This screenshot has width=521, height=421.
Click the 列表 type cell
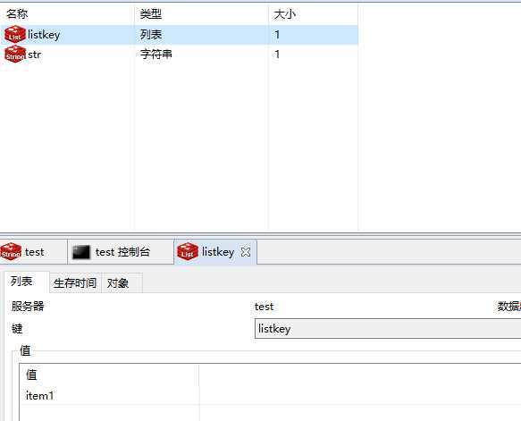click(x=151, y=35)
